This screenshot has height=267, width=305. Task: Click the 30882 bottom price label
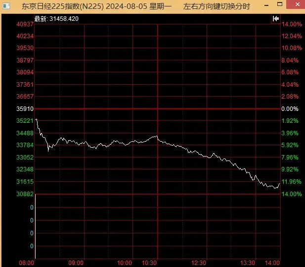25,194
